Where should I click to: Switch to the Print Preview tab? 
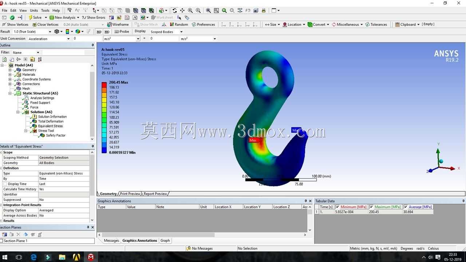pyautogui.click(x=130, y=194)
